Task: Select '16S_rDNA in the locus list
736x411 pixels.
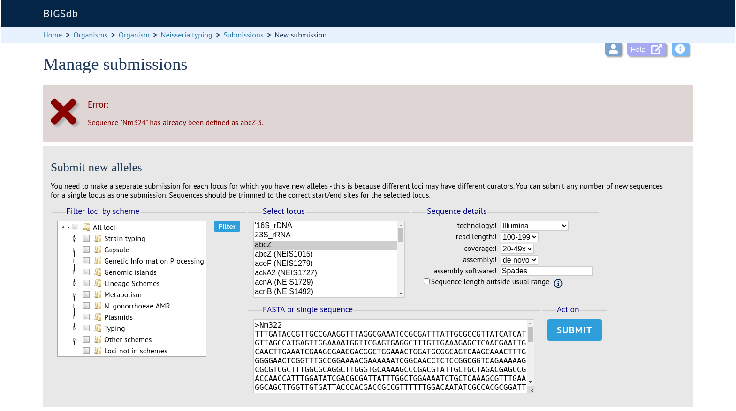Action: click(326, 226)
